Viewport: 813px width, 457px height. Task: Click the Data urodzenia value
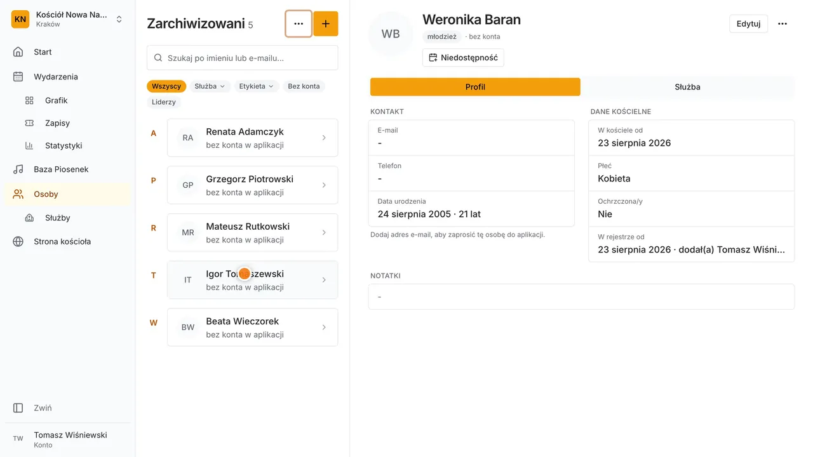pyautogui.click(x=429, y=214)
